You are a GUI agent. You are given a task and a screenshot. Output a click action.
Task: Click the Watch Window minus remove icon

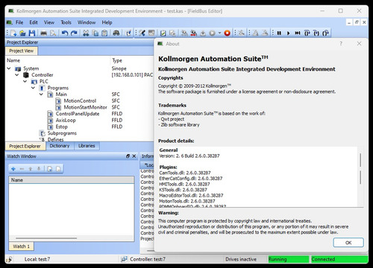(22, 169)
